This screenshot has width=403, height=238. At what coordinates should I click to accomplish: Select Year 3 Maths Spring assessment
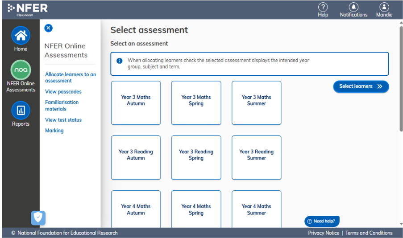pos(196,103)
